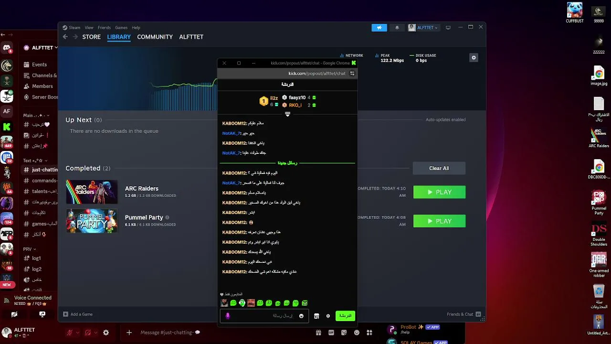The width and height of the screenshot is (611, 344).
Task: Open the Help menu in Steam
Action: [x=136, y=28]
